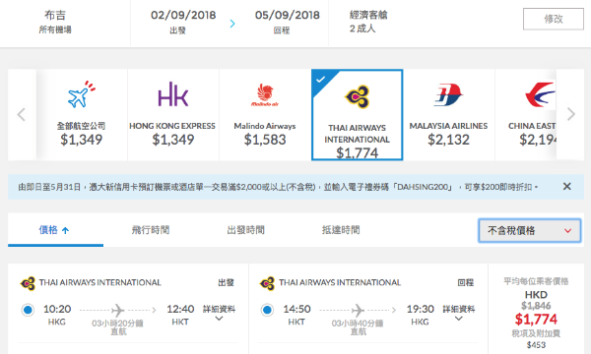Expand 詳細資料 for the return 14:50 flight

[x=459, y=313]
